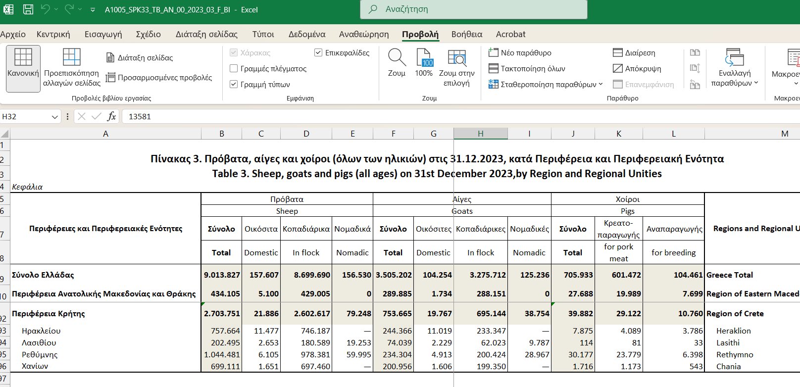Switch to the Αναθεώρηση tab
This screenshot has width=800, height=387.
coord(364,34)
